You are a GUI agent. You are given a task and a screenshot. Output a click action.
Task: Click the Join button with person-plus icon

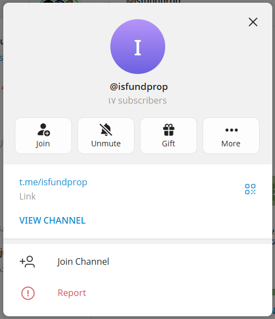pyautogui.click(x=43, y=135)
